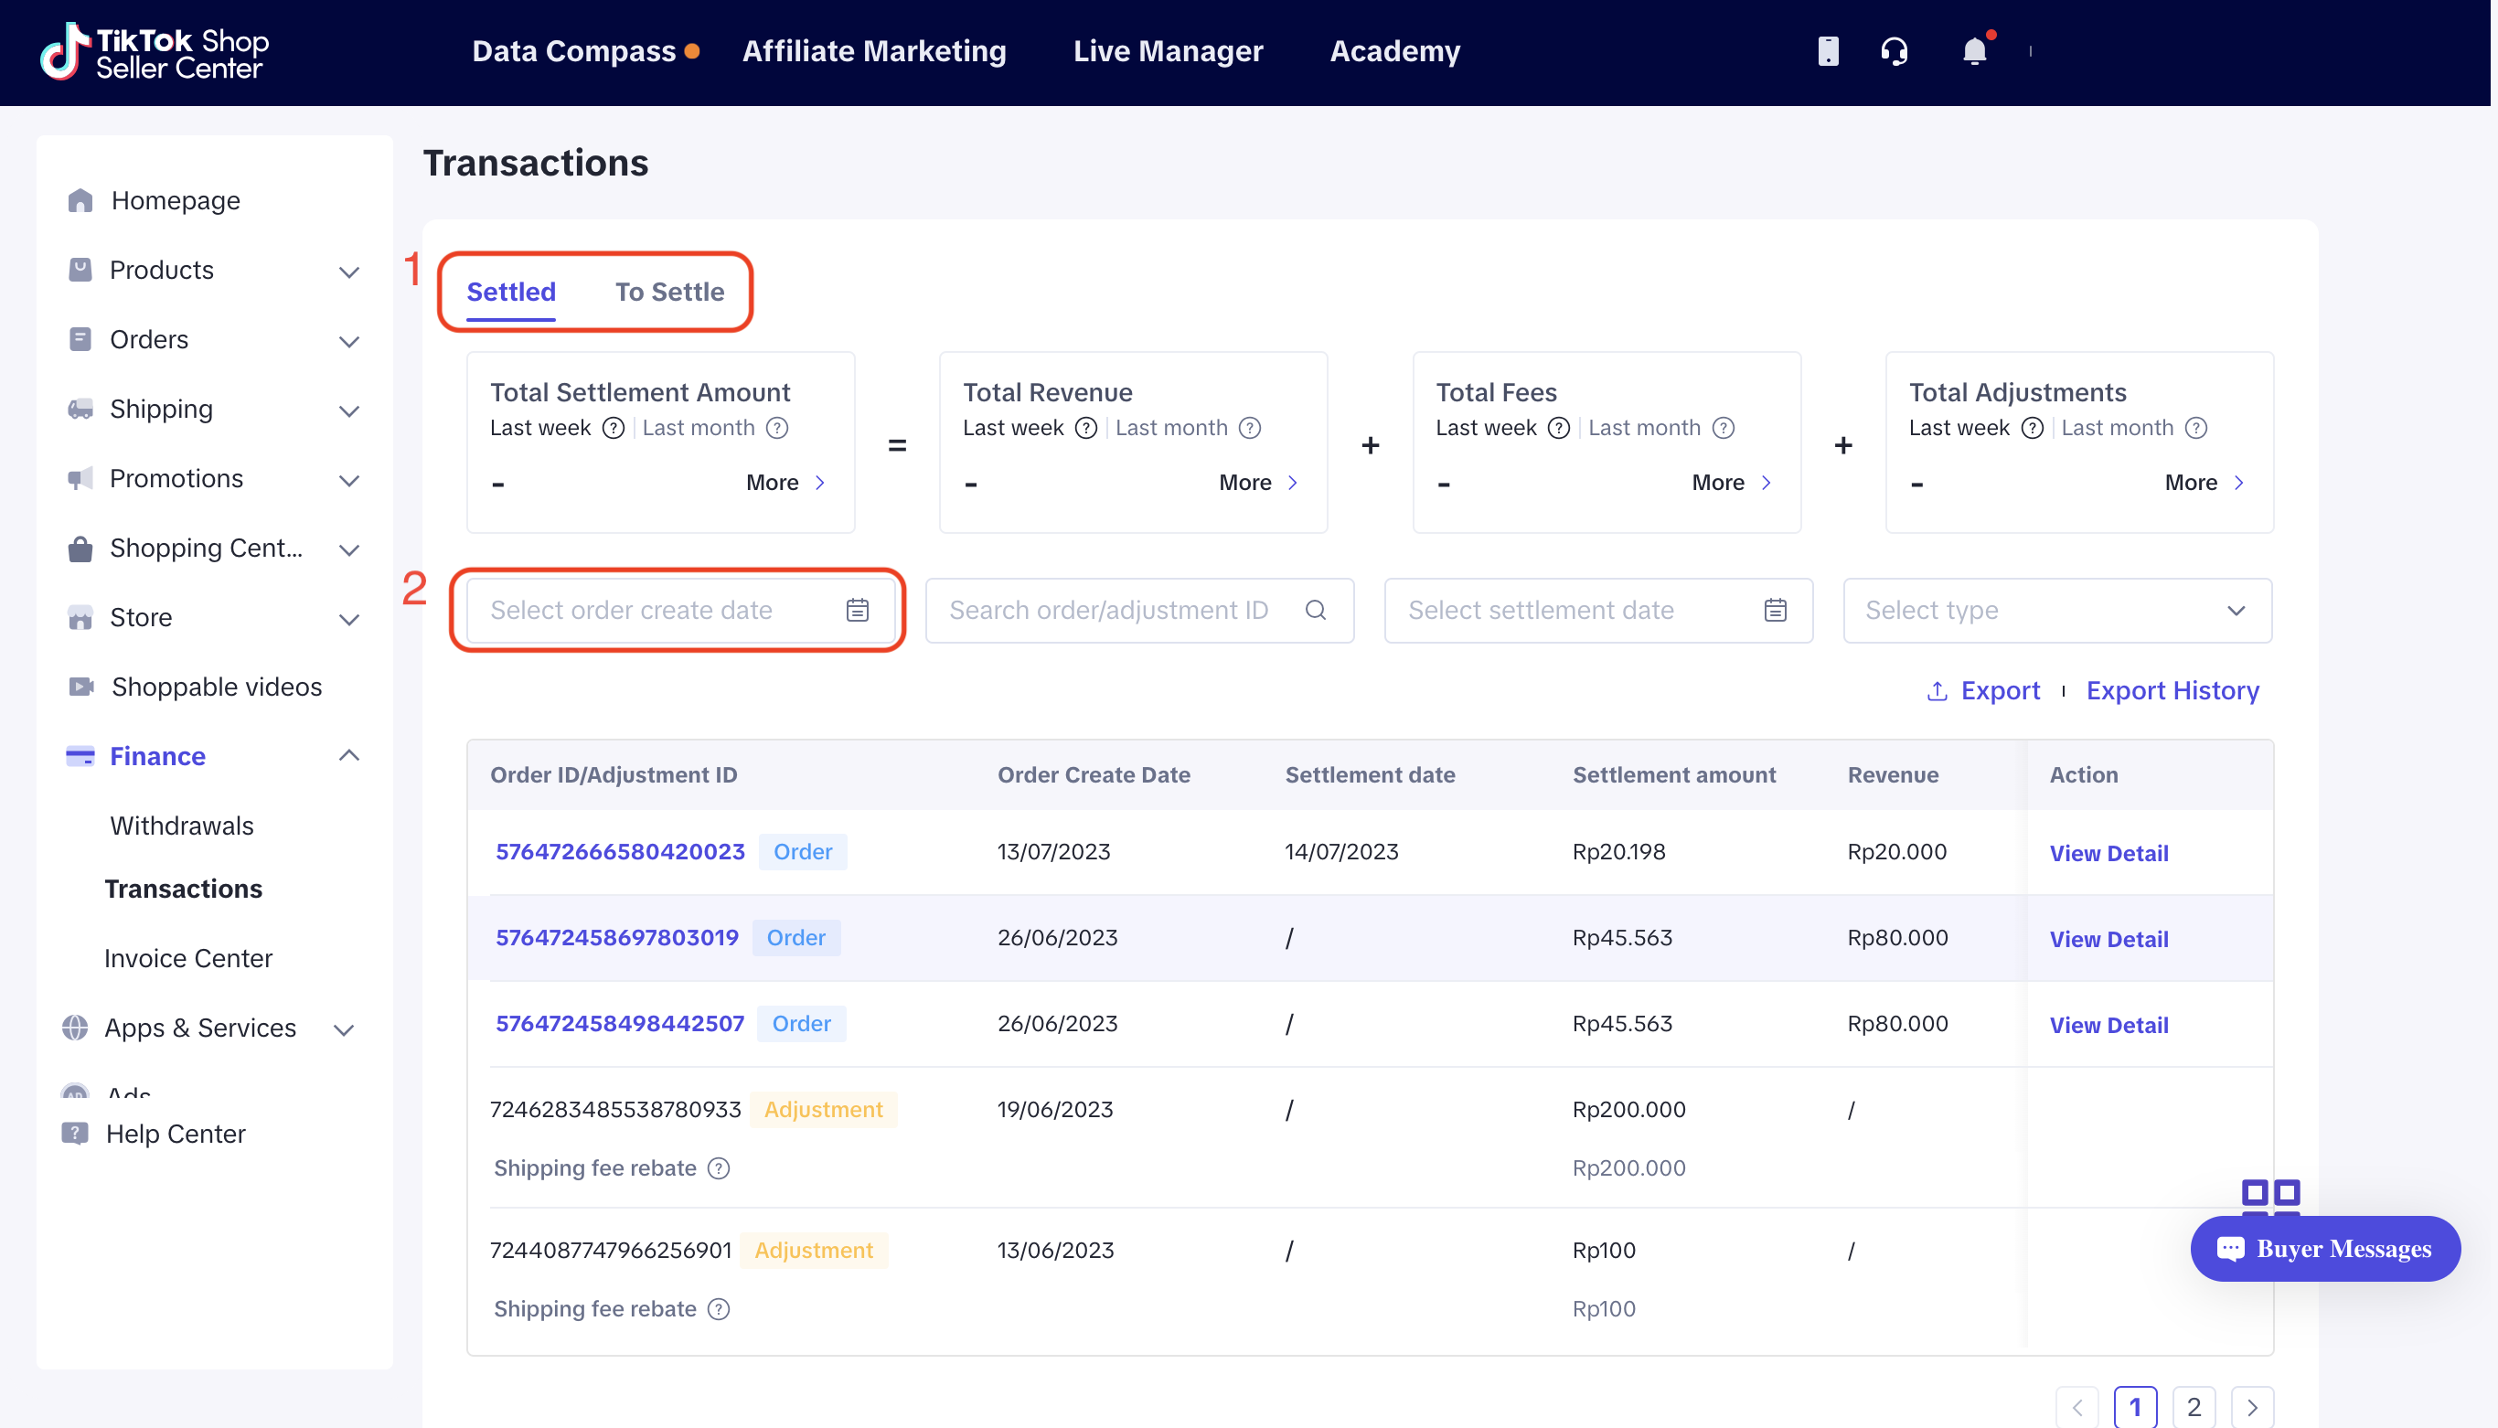Viewport: 2498px width, 1428px height.
Task: View Detail for order 576472666580420023
Action: [2108, 853]
